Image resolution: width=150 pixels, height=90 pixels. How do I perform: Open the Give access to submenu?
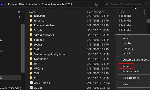[131, 78]
